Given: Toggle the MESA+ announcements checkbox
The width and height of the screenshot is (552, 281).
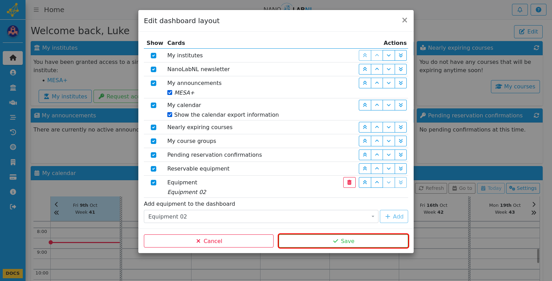Looking at the screenshot, I should point(170,93).
